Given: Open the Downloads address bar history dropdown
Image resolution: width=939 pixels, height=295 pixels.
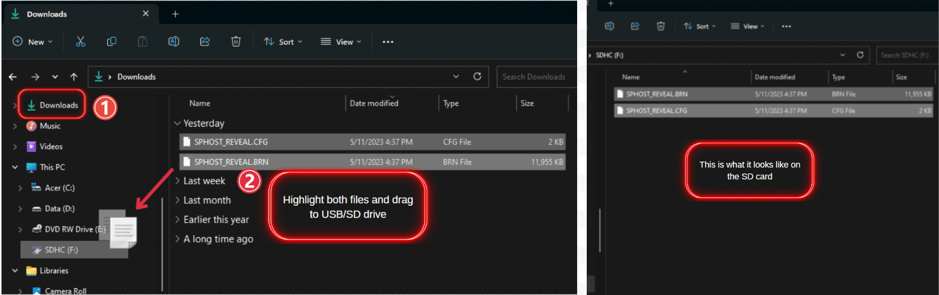Looking at the screenshot, I should [x=456, y=76].
